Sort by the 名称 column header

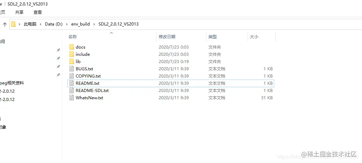pyautogui.click(x=73, y=37)
